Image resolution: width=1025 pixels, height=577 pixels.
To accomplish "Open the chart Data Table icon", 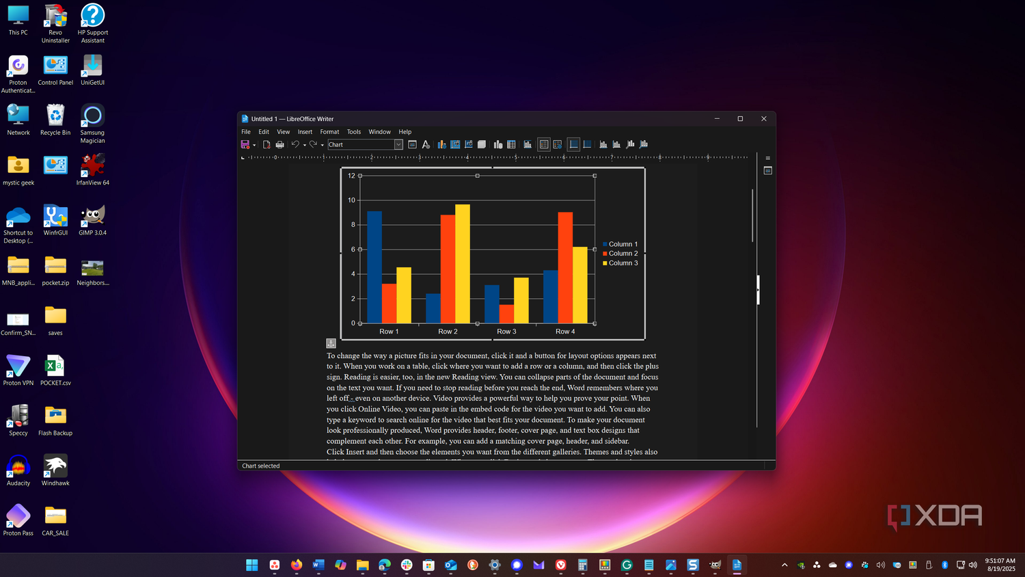I will click(x=511, y=144).
